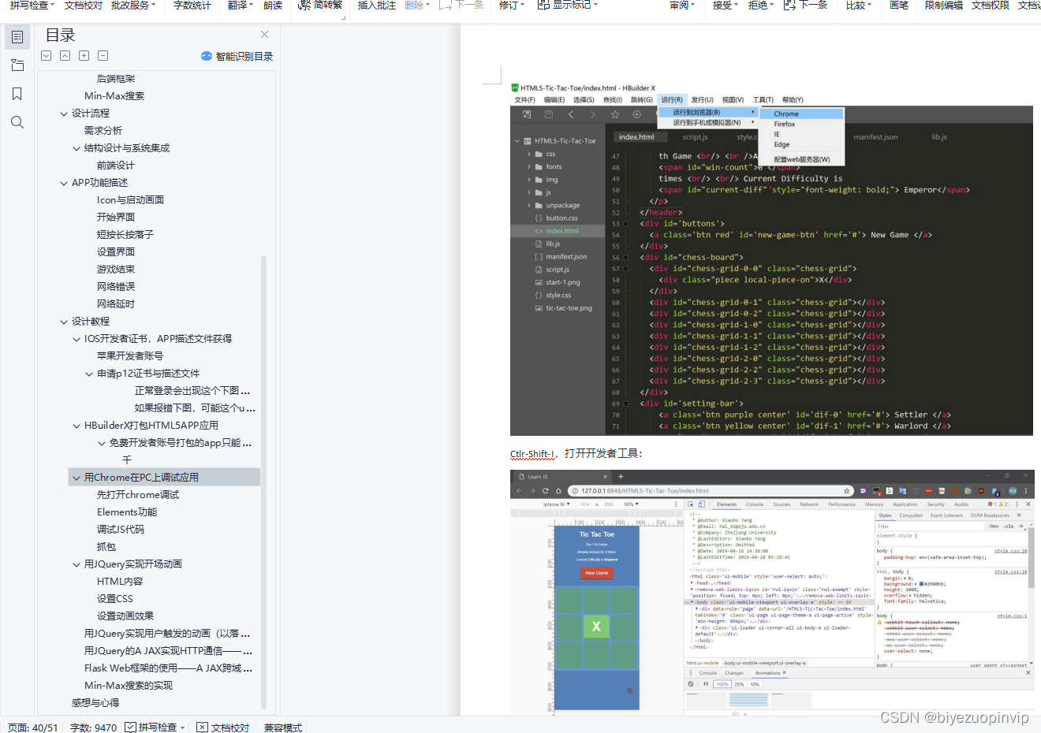Click the 文档权限 button
Screen dimensions: 1041x733
tap(991, 5)
